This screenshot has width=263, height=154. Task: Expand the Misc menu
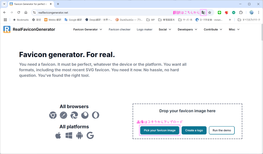[234, 29]
